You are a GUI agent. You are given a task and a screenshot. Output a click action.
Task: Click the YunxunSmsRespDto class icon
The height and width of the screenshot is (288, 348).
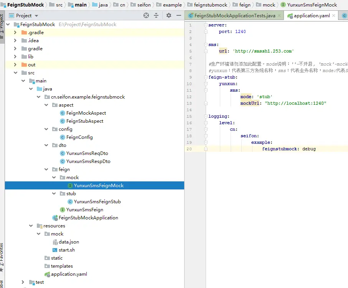point(63,161)
